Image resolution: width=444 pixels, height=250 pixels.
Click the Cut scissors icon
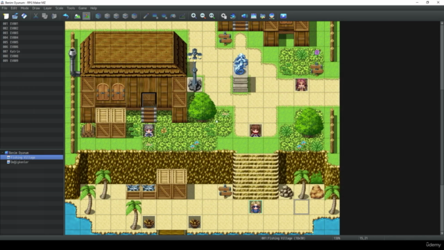(35, 16)
